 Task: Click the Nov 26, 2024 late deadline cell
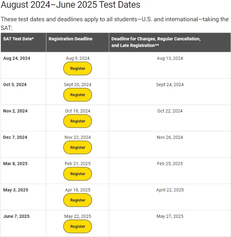pos(170,137)
